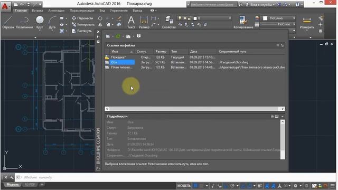Viewport: 338px width, 190px height.
Task: Expand quick access toolbar customize arrow
Action: point(40,4)
